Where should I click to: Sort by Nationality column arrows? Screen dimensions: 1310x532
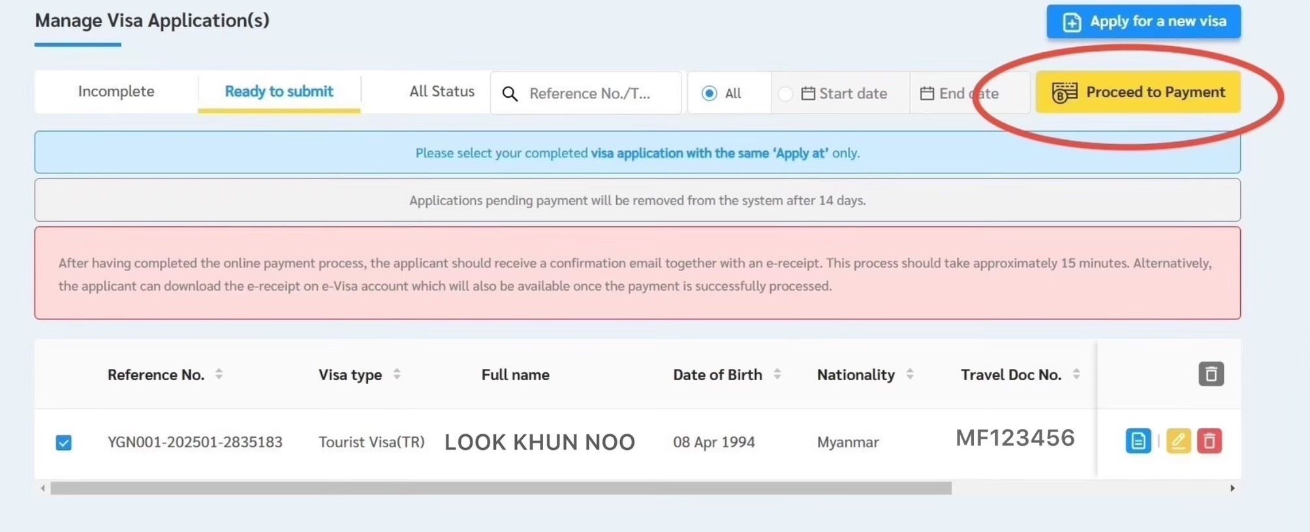tap(910, 374)
